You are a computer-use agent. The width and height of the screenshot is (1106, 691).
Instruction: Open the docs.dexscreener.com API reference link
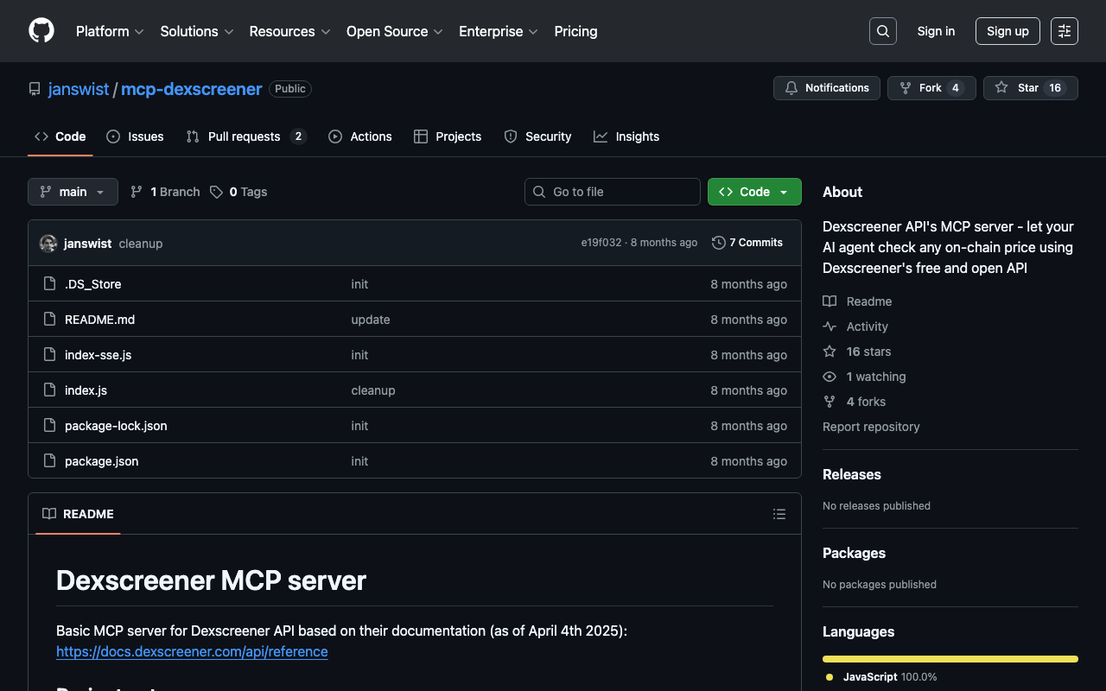point(192,651)
